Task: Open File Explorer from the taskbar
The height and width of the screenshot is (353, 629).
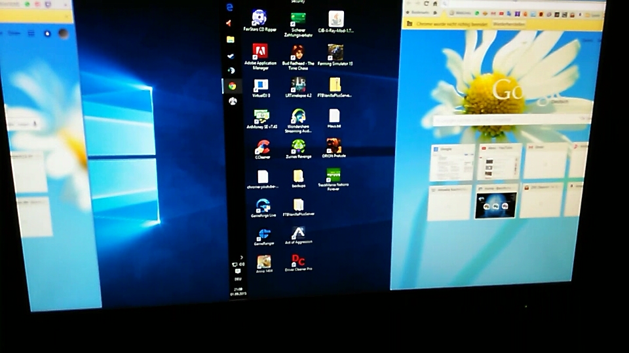Action: 230,39
